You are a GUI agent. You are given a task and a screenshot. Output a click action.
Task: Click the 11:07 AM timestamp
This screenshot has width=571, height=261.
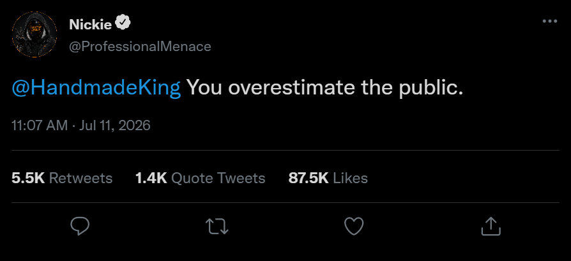pos(40,126)
